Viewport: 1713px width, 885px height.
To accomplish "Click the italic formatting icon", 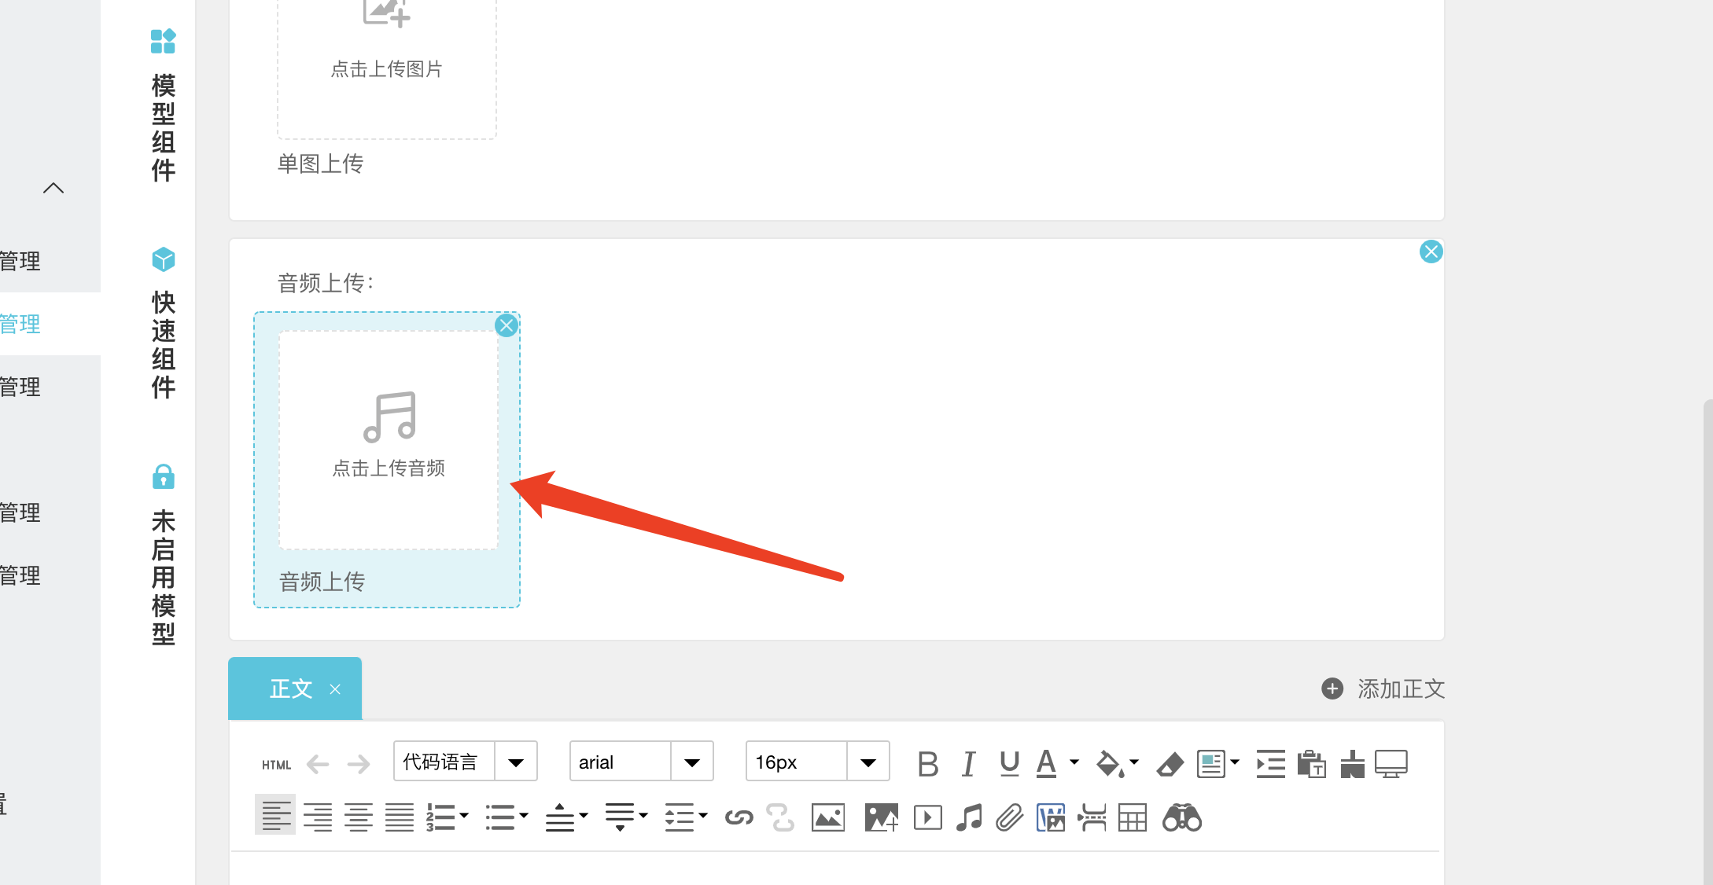I will (x=969, y=764).
